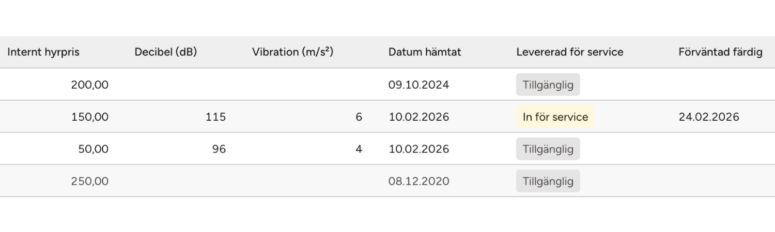Click the expected finish date 24.02.2026
This screenshot has width=775, height=232.
tap(709, 117)
